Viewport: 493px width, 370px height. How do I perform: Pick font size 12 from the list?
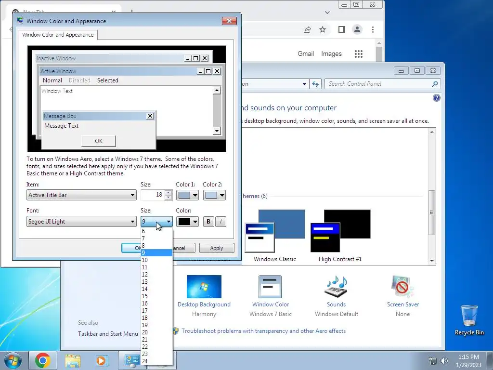[x=156, y=275]
